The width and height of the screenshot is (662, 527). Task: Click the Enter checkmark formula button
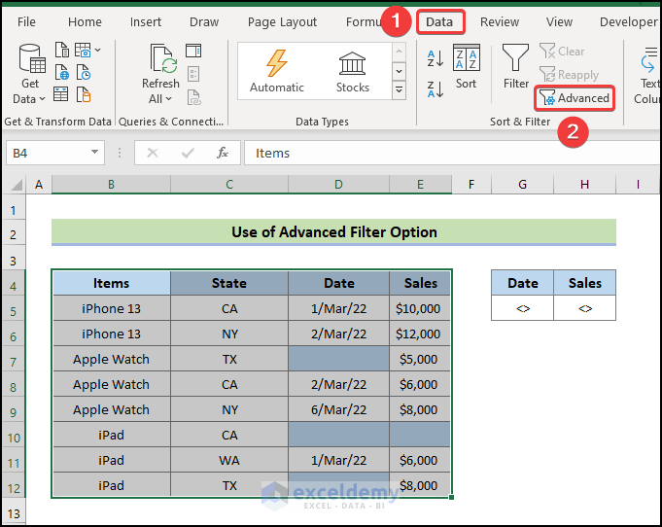click(188, 153)
